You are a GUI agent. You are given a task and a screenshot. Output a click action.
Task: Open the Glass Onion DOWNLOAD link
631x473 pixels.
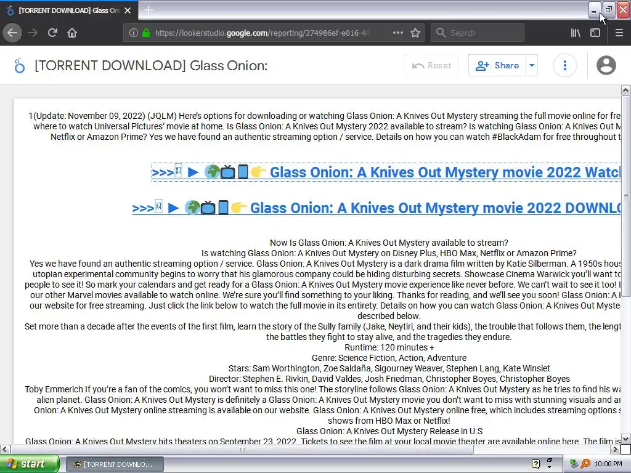(377, 208)
